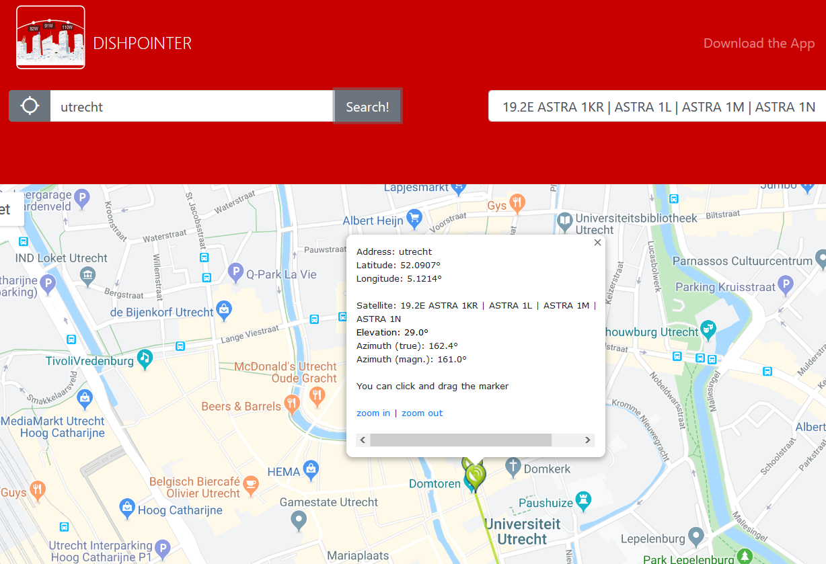
Task: Click the zoom out link
Action: click(422, 413)
